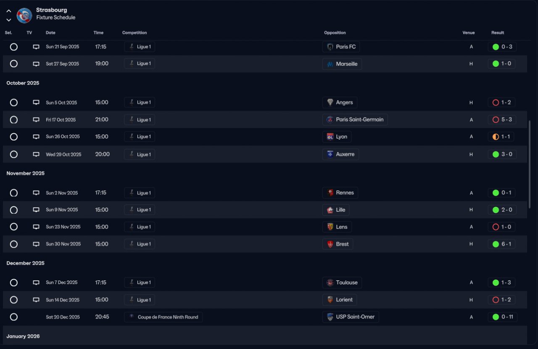Click the down chevron beside Strasbourg

click(9, 20)
